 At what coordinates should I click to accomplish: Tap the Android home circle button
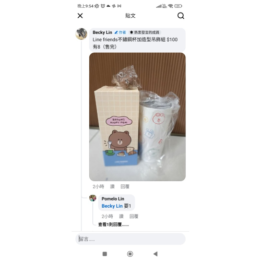click(130, 254)
